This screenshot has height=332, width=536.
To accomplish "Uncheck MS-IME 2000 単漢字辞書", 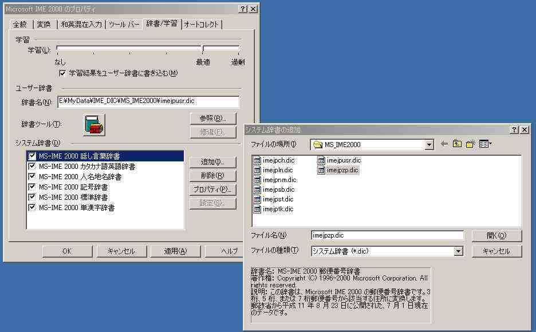I will pyautogui.click(x=32, y=207).
